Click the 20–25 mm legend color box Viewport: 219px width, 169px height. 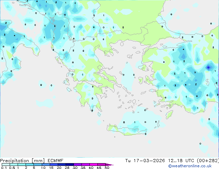62,165
